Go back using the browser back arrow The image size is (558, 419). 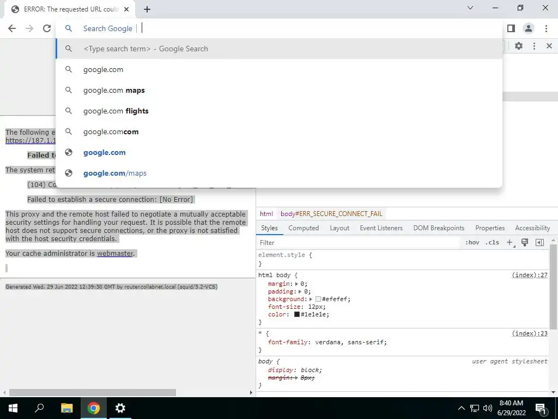coord(12,28)
